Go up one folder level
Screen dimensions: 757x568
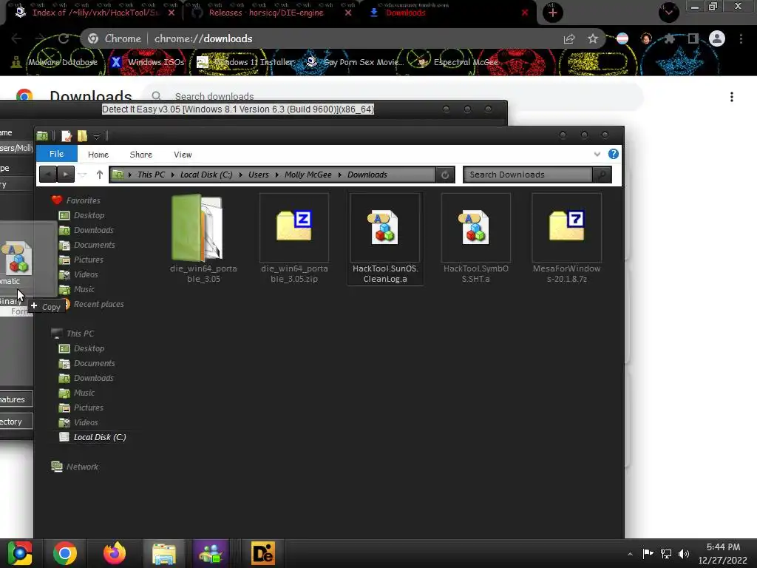[100, 175]
